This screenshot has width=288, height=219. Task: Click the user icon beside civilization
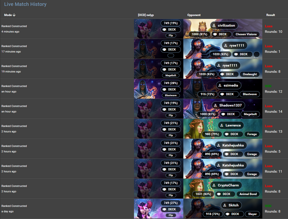tap(214, 26)
